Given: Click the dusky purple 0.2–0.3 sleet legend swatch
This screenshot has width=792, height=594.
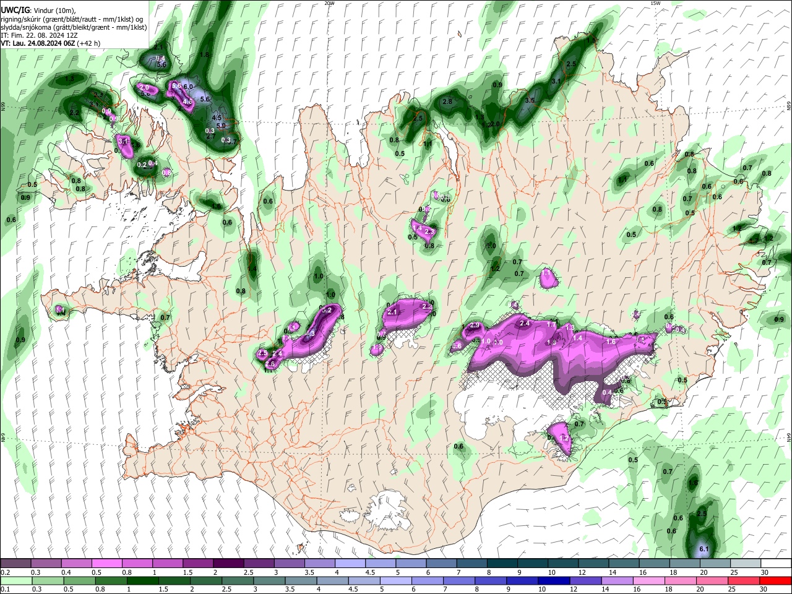Looking at the screenshot, I should click(x=15, y=563).
